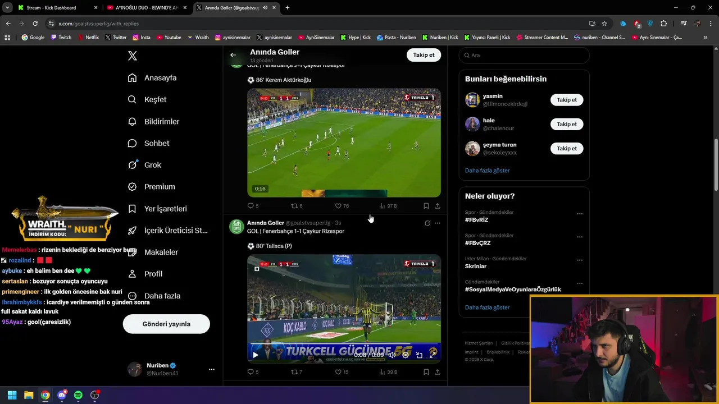Open Windows Start menu
The height and width of the screenshot is (404, 719).
point(12,395)
